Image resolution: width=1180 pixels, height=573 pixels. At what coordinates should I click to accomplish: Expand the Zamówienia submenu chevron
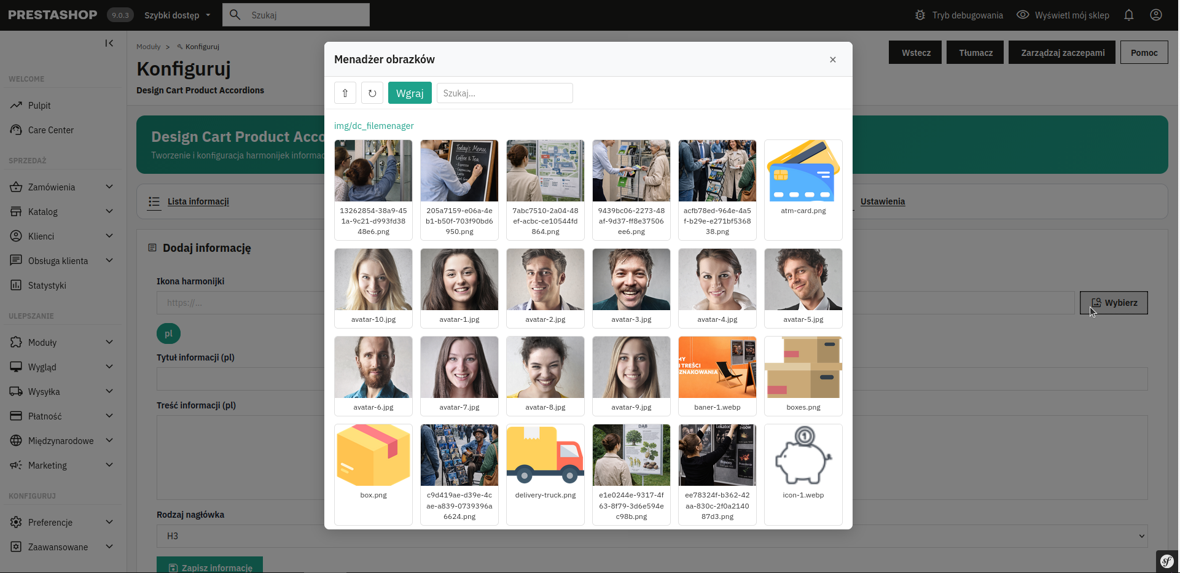[x=109, y=187]
